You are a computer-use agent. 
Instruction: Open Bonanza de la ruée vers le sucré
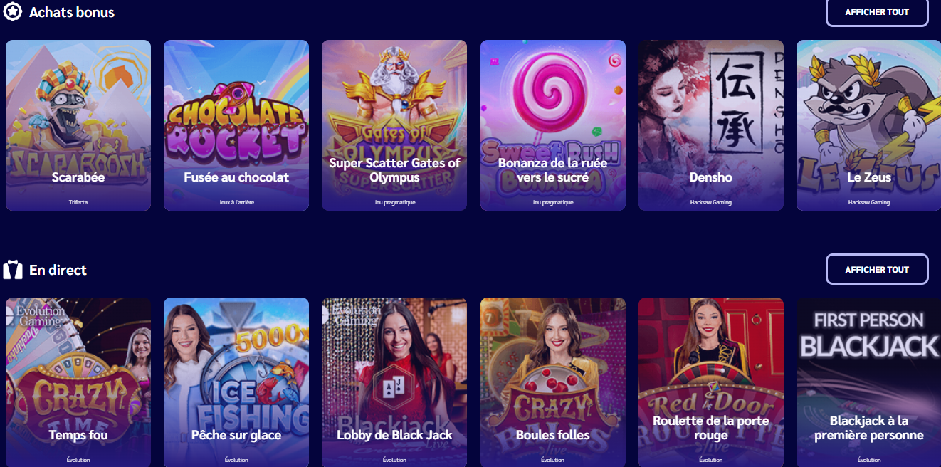[x=553, y=125]
